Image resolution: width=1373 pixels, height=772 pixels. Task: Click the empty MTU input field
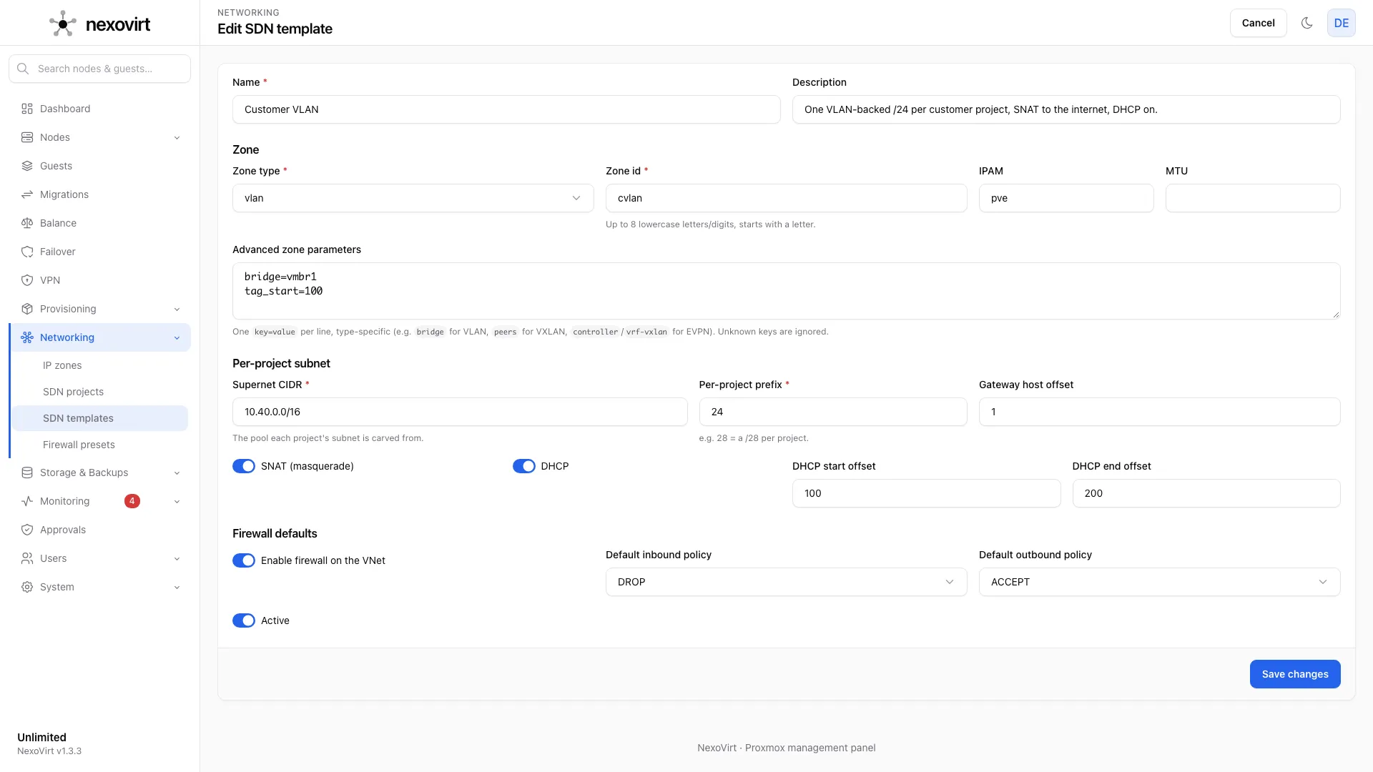point(1253,198)
